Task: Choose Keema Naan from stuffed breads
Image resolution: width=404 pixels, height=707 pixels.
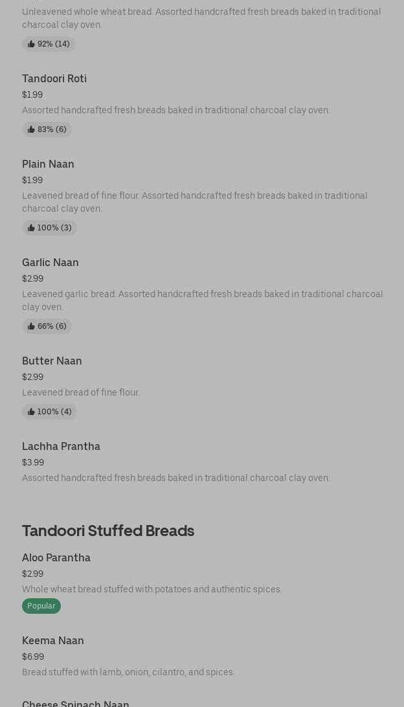Action: tap(53, 641)
